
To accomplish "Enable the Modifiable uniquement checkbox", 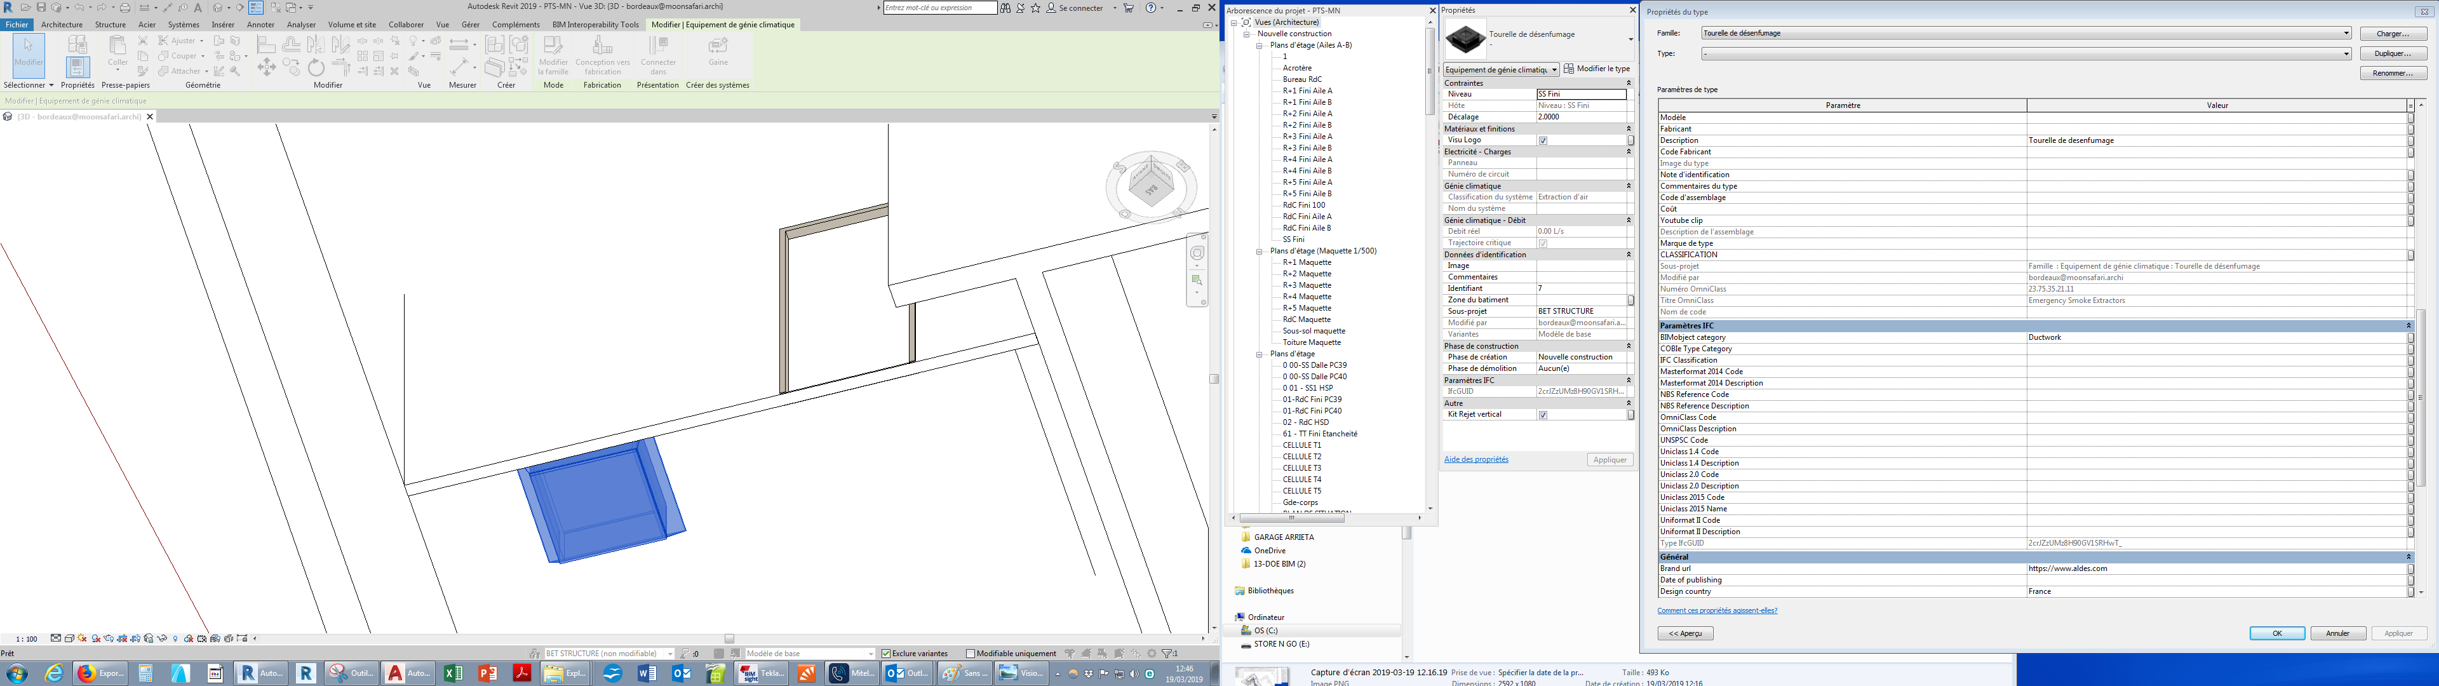I will (971, 654).
